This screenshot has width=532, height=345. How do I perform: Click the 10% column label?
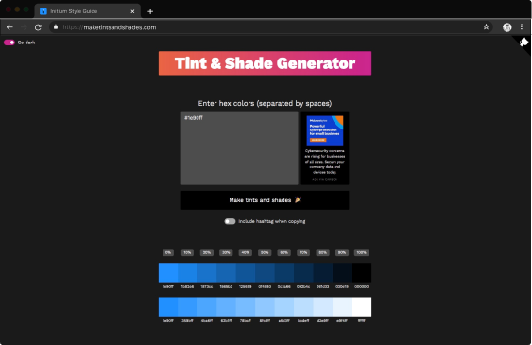[187, 252]
